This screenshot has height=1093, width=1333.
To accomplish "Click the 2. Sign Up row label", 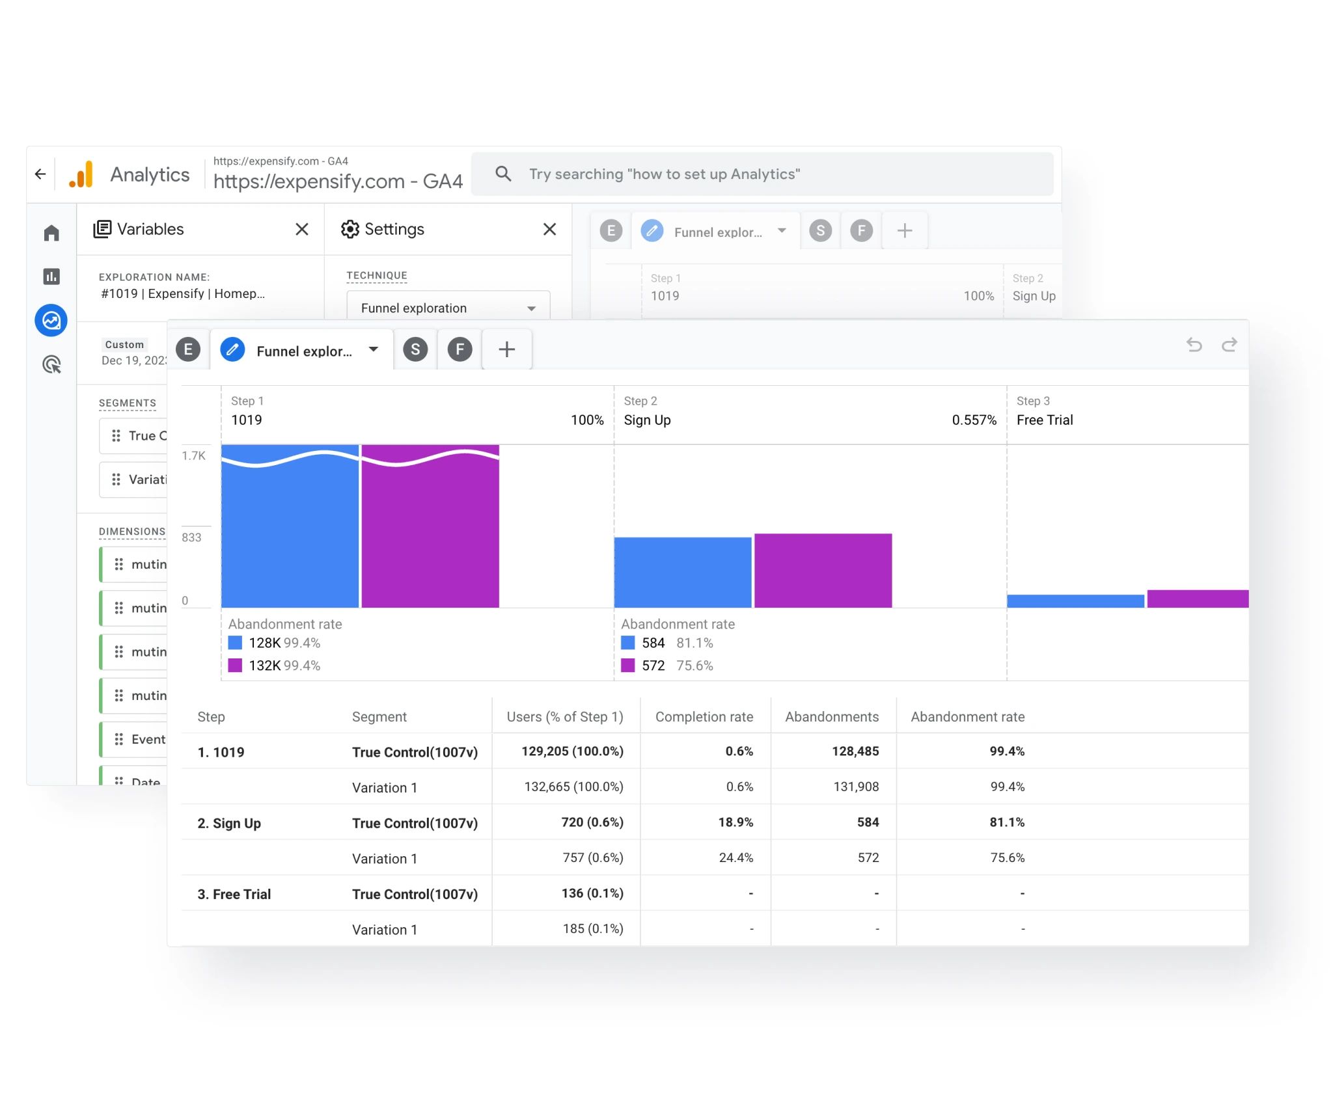I will [x=229, y=823].
